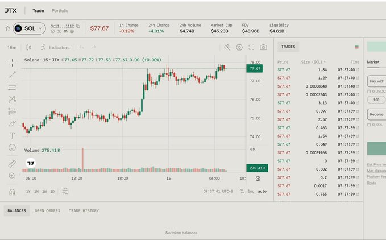Click the 100 amount preset button

click(376, 100)
